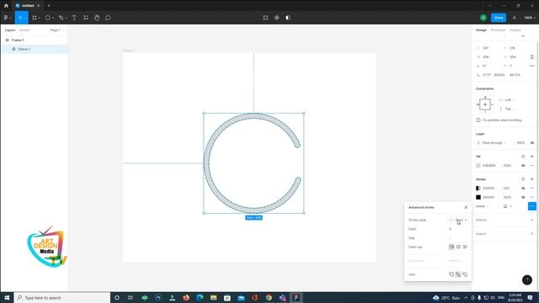Screen dimensions: 539x303
Task: Click the D9D9D9 fill color swatch
Action: pos(478,166)
